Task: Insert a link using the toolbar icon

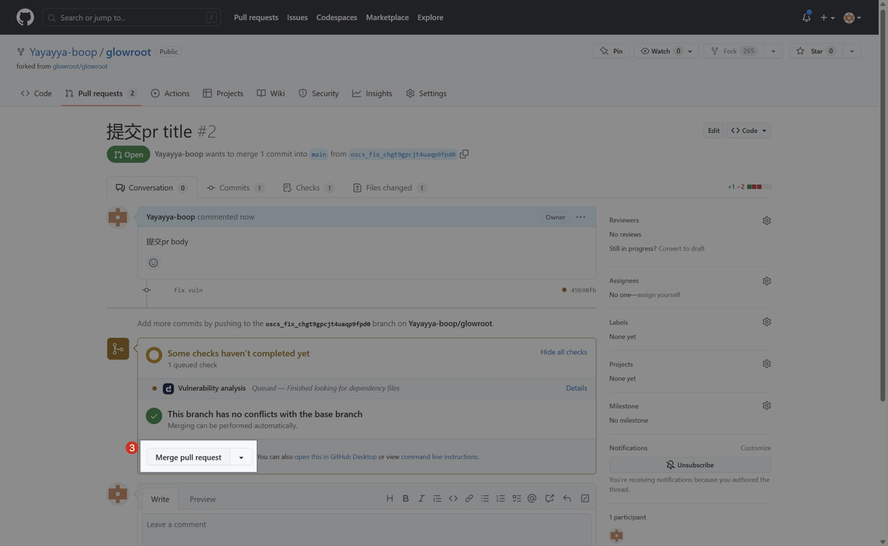Action: click(469, 498)
